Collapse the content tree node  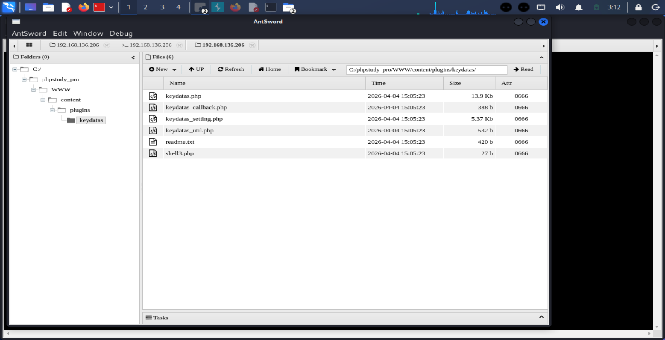pos(43,100)
